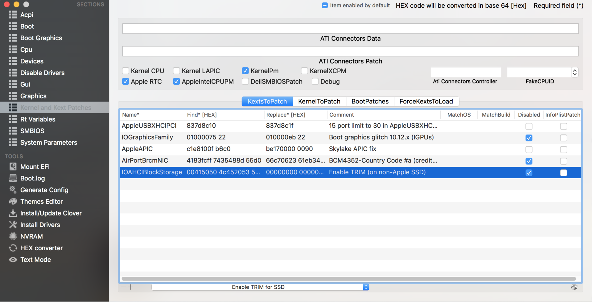Switch to the KernelToPatch tab
592x302 pixels.
319,101
